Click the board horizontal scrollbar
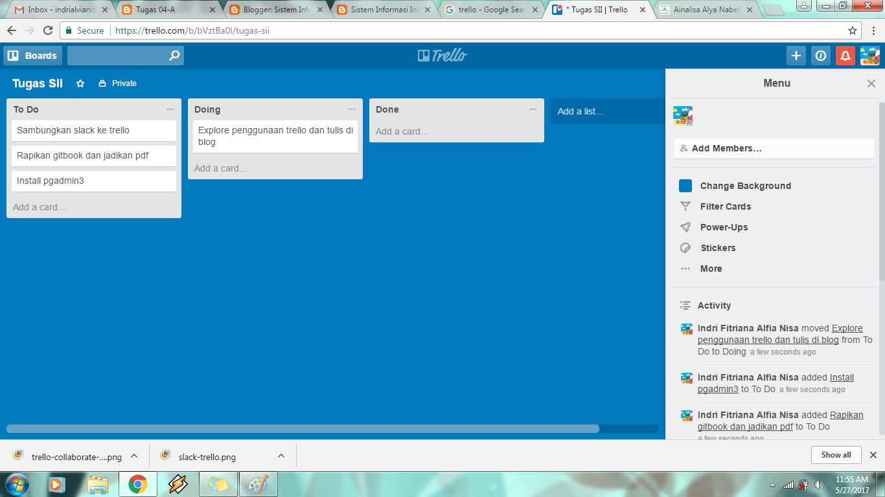Screen dimensions: 885x497 click(303, 428)
